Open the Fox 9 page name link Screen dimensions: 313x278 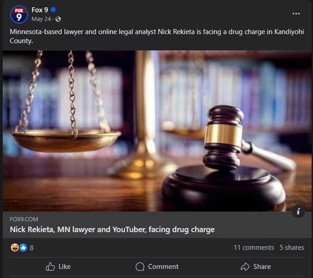point(40,10)
